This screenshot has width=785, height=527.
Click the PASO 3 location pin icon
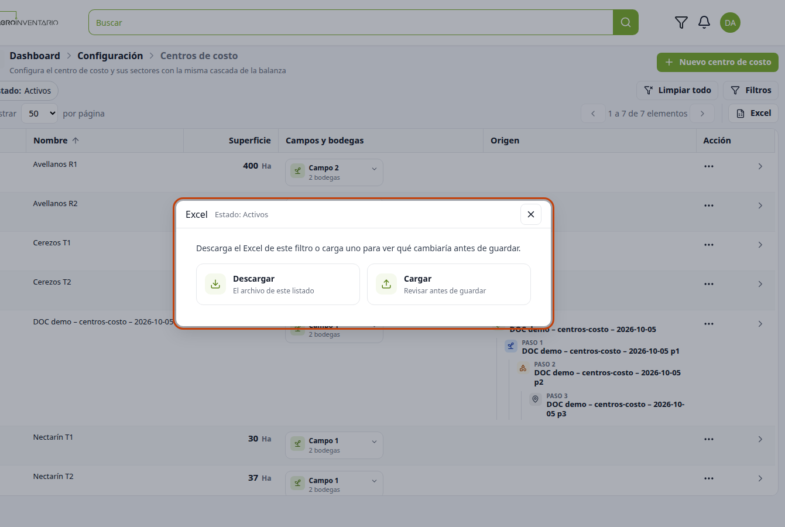[x=535, y=399]
